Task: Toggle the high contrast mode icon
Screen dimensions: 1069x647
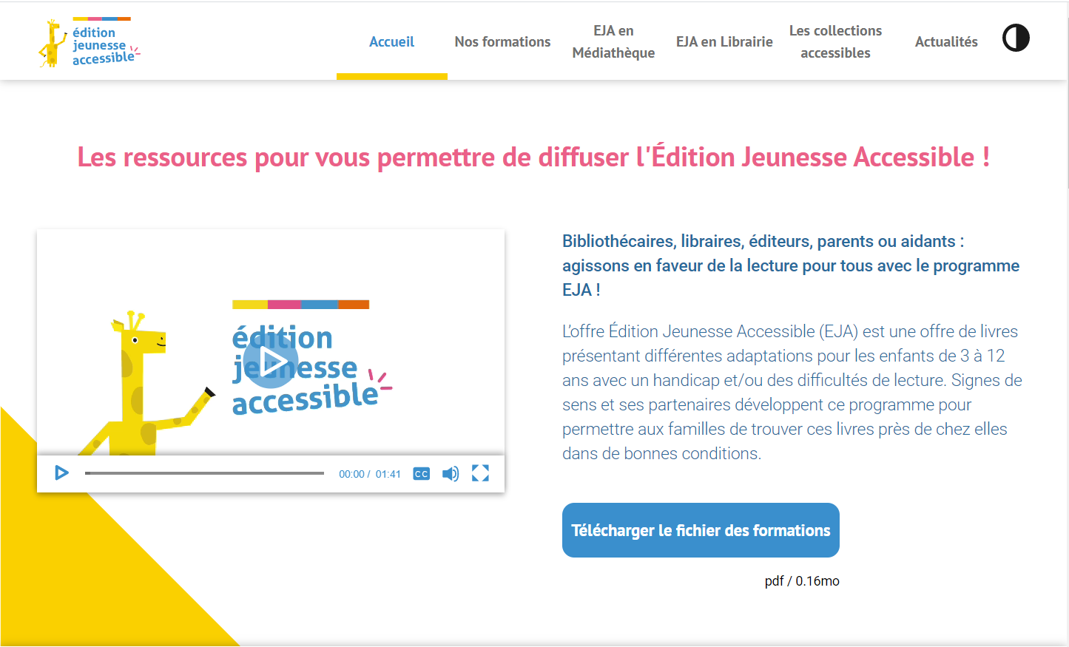Action: 1016,38
